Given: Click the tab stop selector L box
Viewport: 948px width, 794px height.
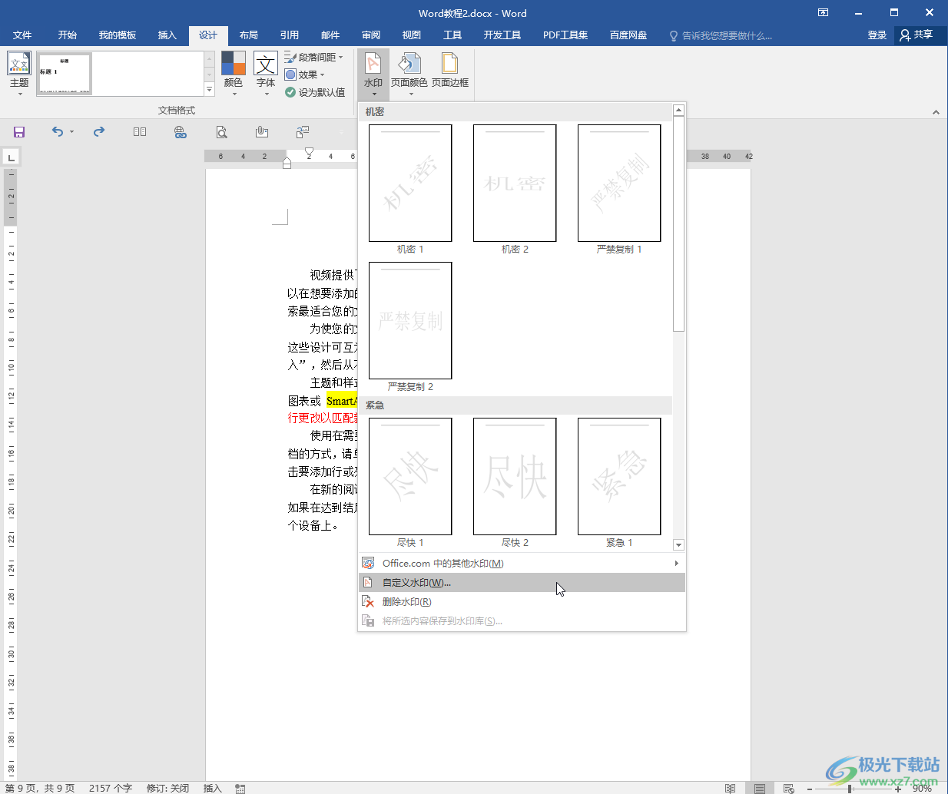Looking at the screenshot, I should pyautogui.click(x=11, y=158).
